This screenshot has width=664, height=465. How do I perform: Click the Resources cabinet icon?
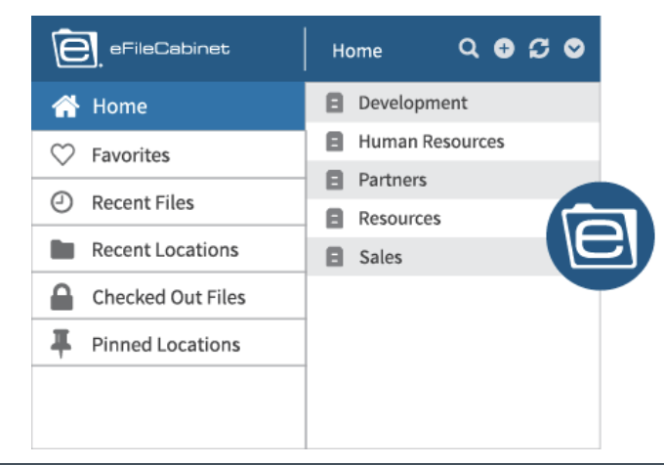click(334, 219)
